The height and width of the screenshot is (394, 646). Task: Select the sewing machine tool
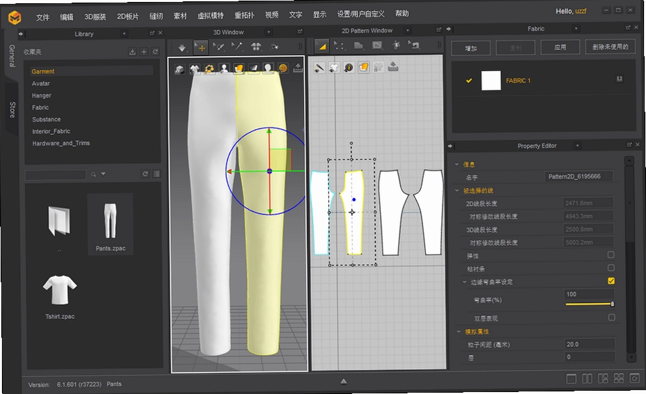[413, 44]
